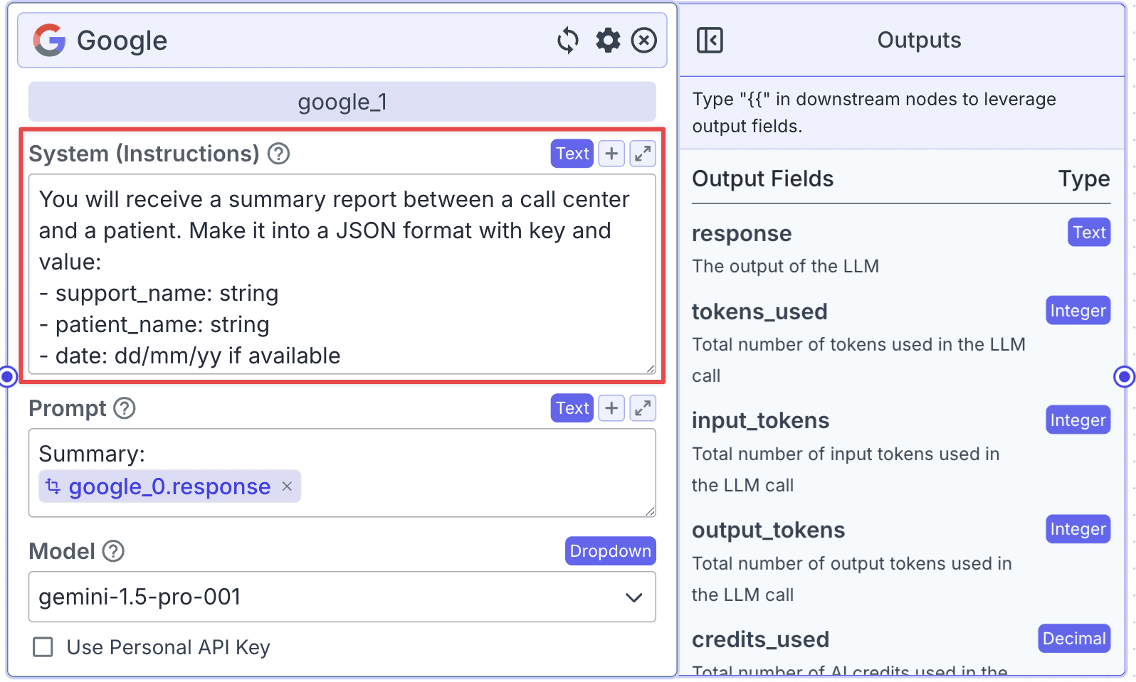Expand the Prompt editor
This screenshot has height=682, width=1136.
[x=643, y=408]
